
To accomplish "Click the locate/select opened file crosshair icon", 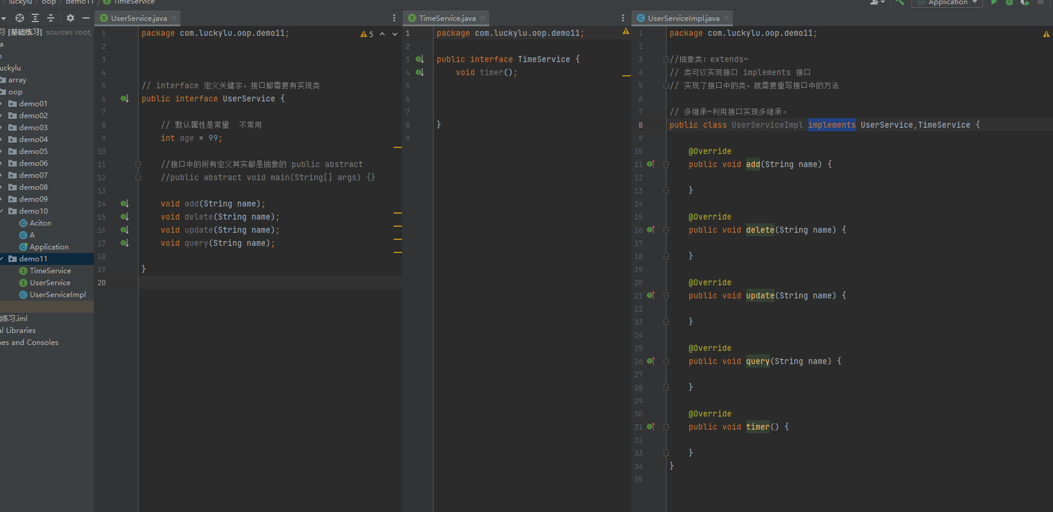I will coord(20,18).
